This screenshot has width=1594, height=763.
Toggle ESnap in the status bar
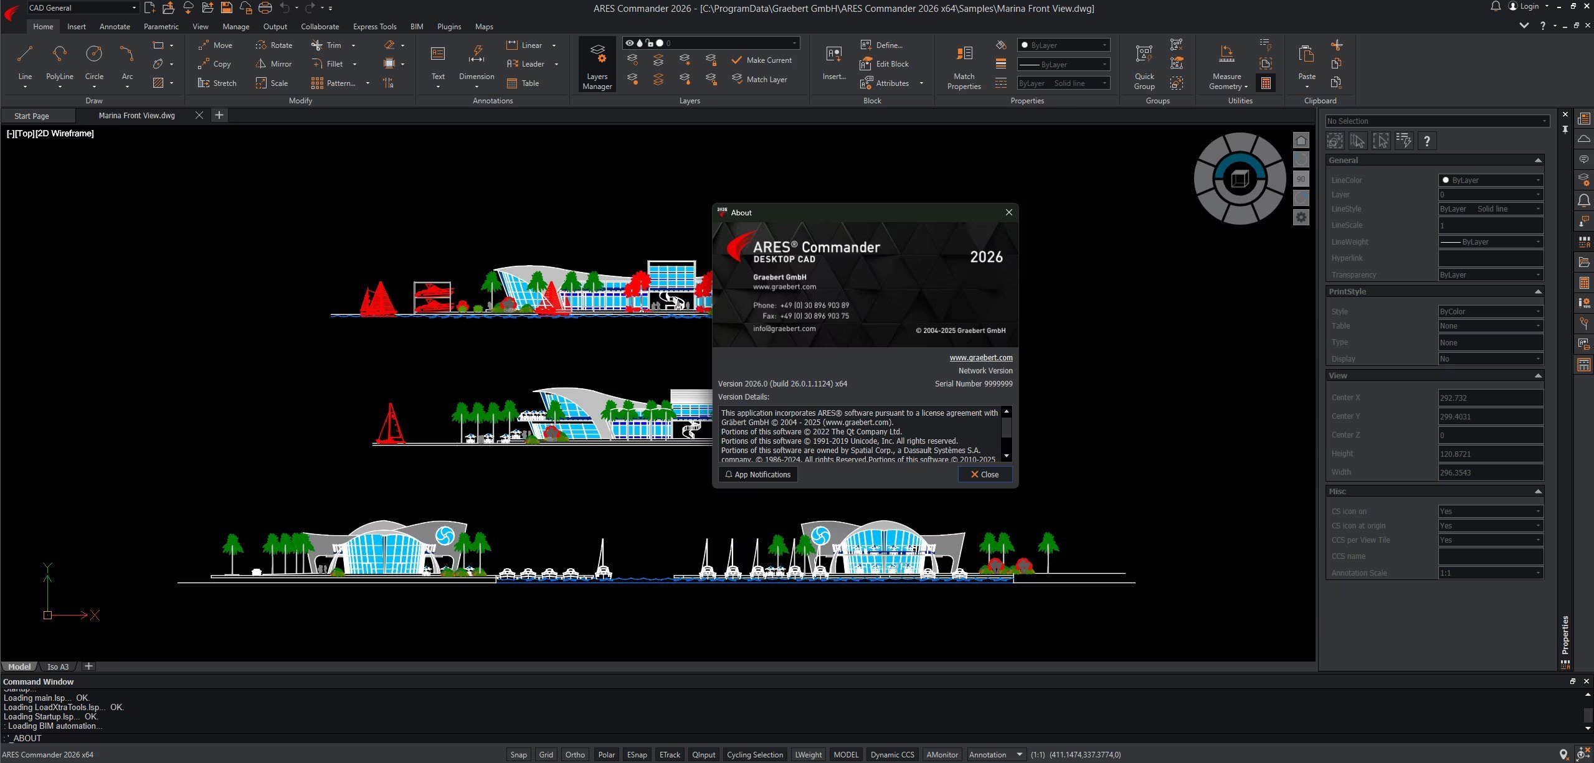[636, 754]
